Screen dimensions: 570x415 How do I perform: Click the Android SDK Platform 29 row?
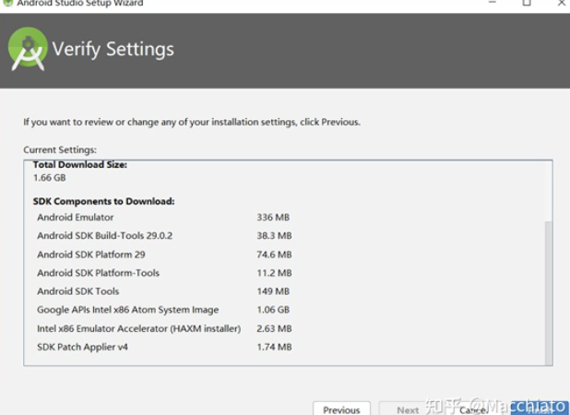[90, 255]
